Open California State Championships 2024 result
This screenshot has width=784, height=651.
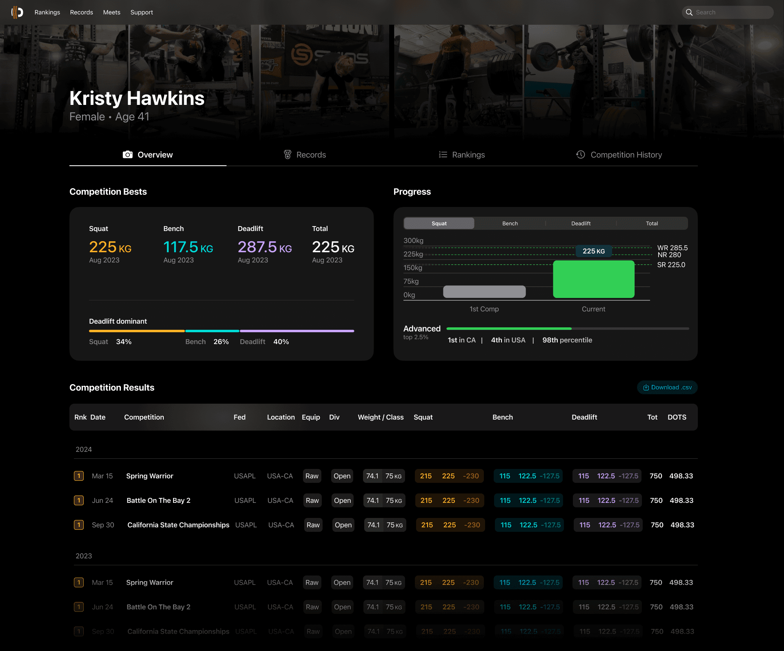click(178, 525)
